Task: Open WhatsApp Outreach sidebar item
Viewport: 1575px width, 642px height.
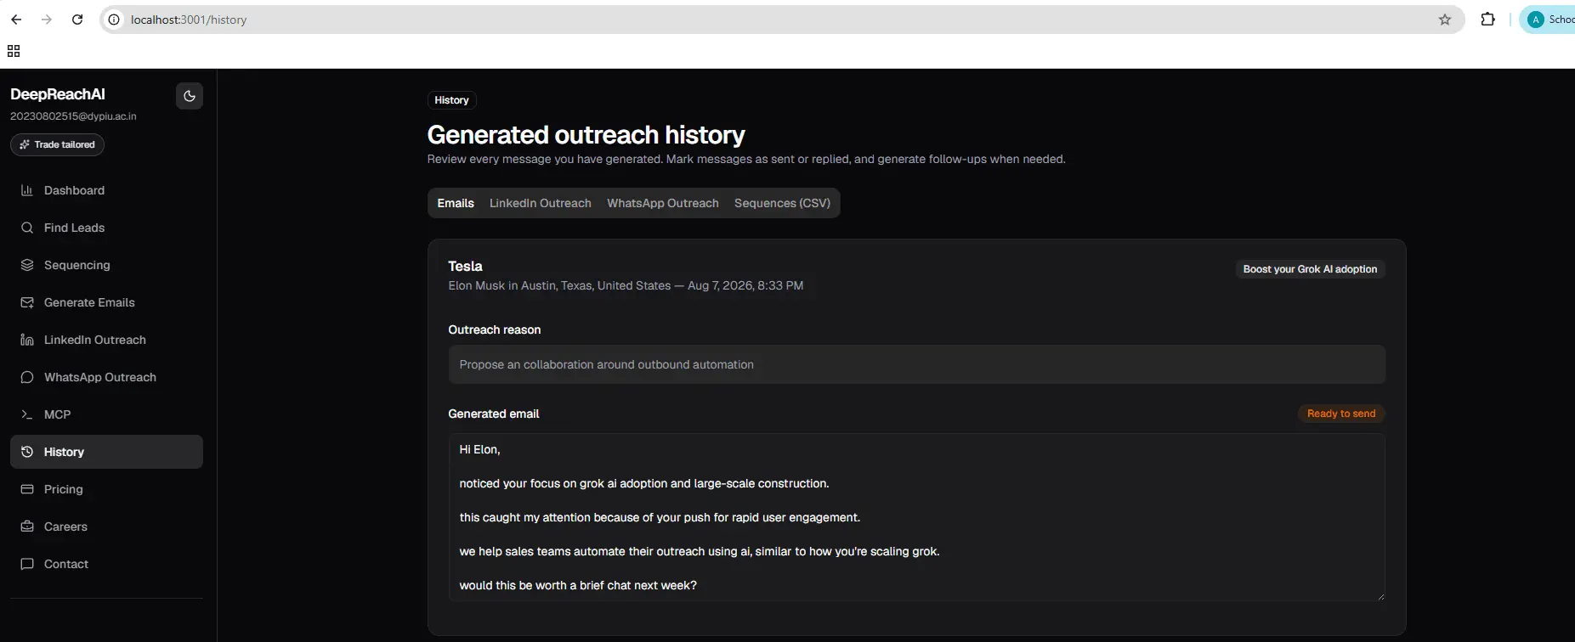Action: (x=106, y=377)
